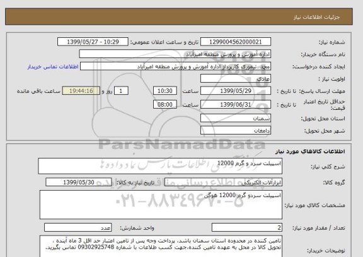
Task: Click the price validity date 1399/06/31
Action: coord(236,105)
